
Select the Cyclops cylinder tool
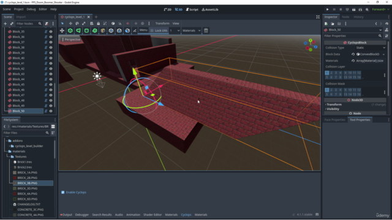(86, 31)
